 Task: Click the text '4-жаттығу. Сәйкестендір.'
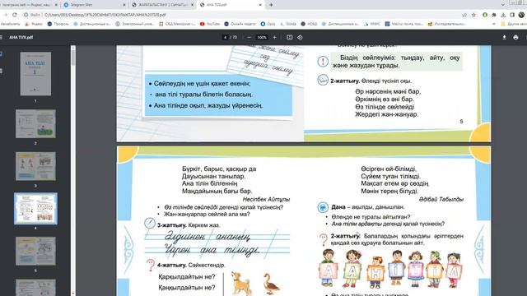click(x=191, y=265)
